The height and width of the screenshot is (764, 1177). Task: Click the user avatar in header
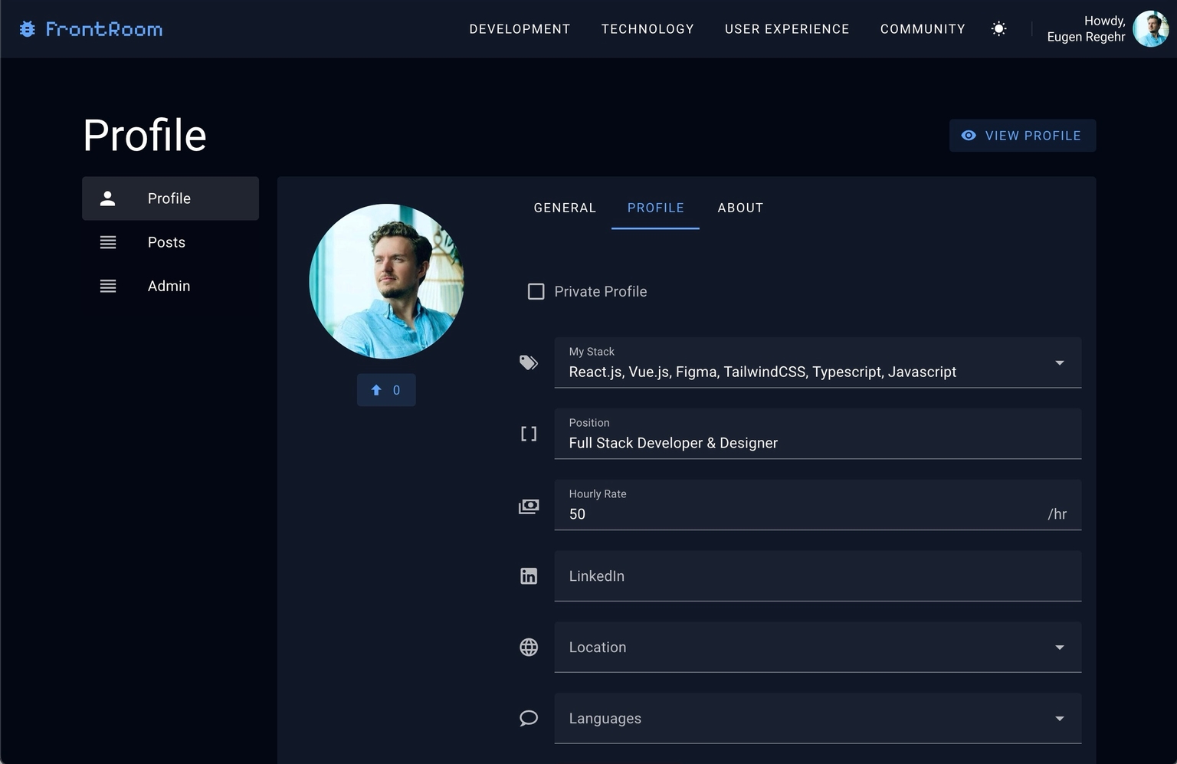point(1151,29)
